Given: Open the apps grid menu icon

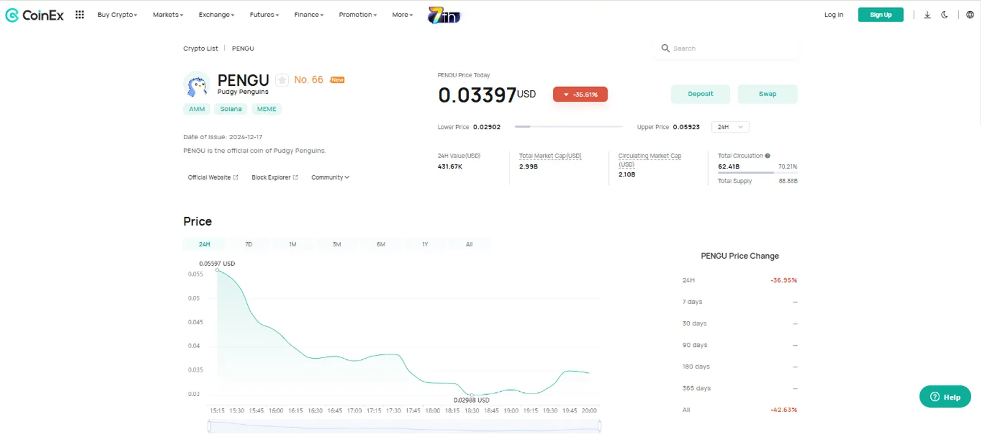Looking at the screenshot, I should [80, 15].
